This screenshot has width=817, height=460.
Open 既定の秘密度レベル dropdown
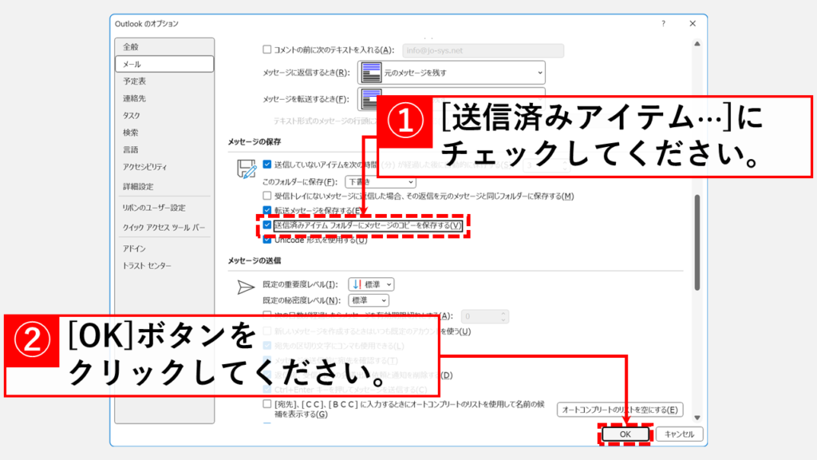click(x=369, y=300)
